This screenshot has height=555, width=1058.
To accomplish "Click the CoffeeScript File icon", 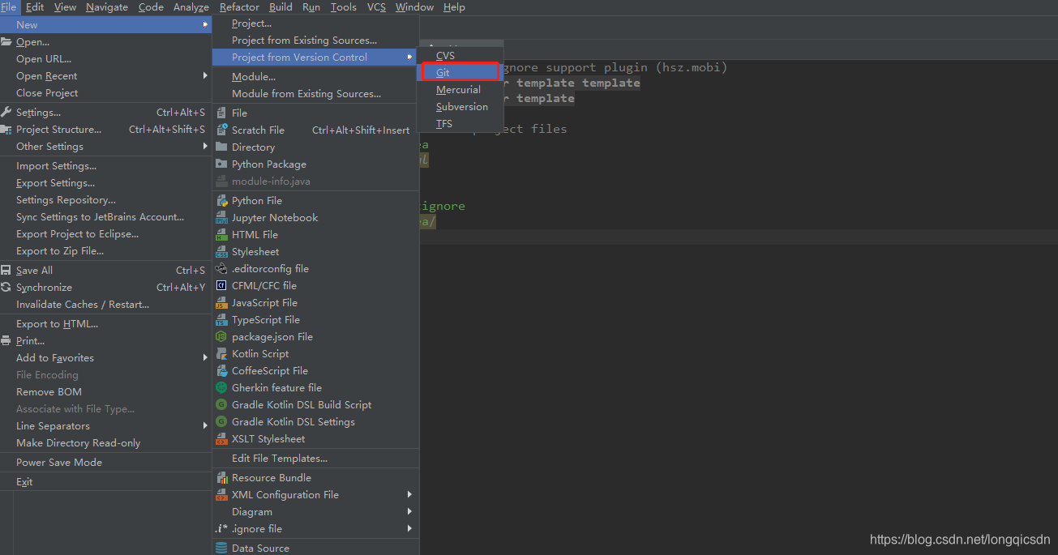I will tap(221, 371).
